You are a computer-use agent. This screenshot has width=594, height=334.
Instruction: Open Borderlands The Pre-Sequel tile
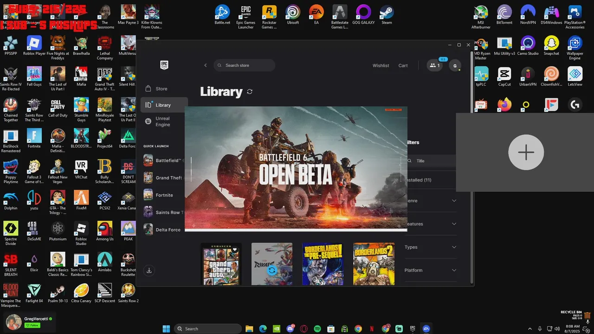click(x=323, y=264)
